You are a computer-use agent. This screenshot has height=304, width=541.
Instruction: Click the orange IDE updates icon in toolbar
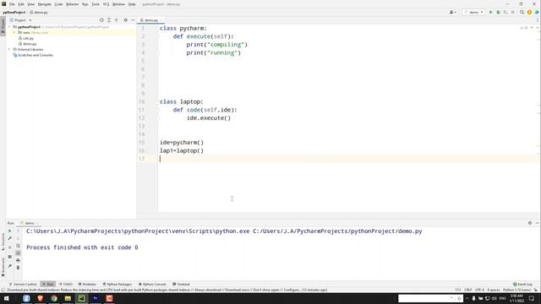point(529,12)
